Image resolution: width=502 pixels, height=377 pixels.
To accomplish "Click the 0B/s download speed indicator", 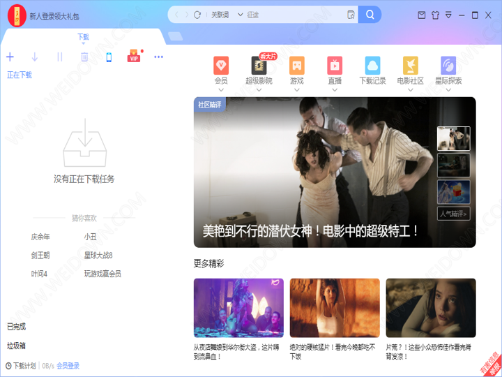I will 48,366.
